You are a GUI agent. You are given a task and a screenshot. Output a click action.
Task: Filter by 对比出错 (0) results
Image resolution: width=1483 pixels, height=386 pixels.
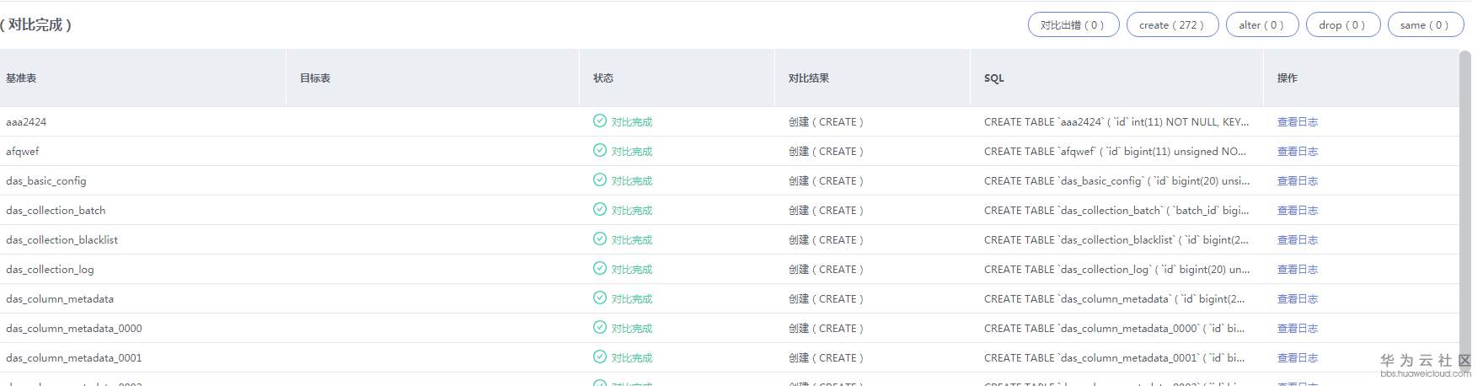pos(1073,25)
